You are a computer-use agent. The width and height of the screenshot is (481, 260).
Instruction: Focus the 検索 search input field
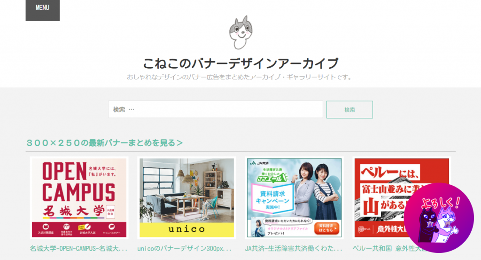pos(215,109)
